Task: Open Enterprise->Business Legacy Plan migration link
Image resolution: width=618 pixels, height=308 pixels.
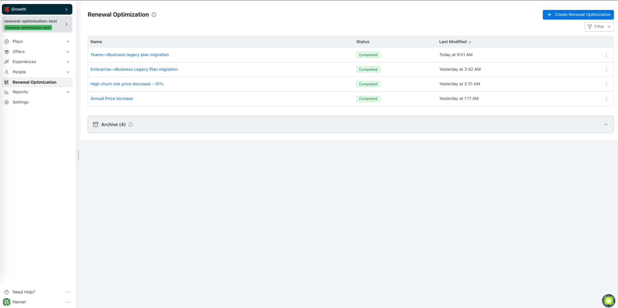Action: [x=134, y=69]
